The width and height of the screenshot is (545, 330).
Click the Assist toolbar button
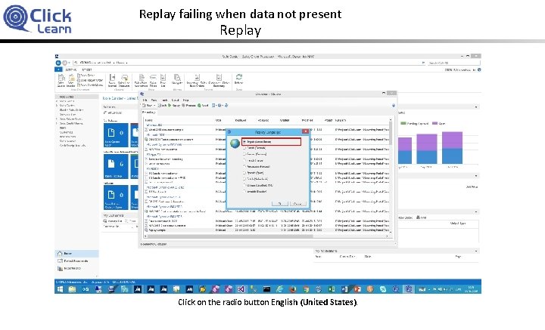(204, 106)
